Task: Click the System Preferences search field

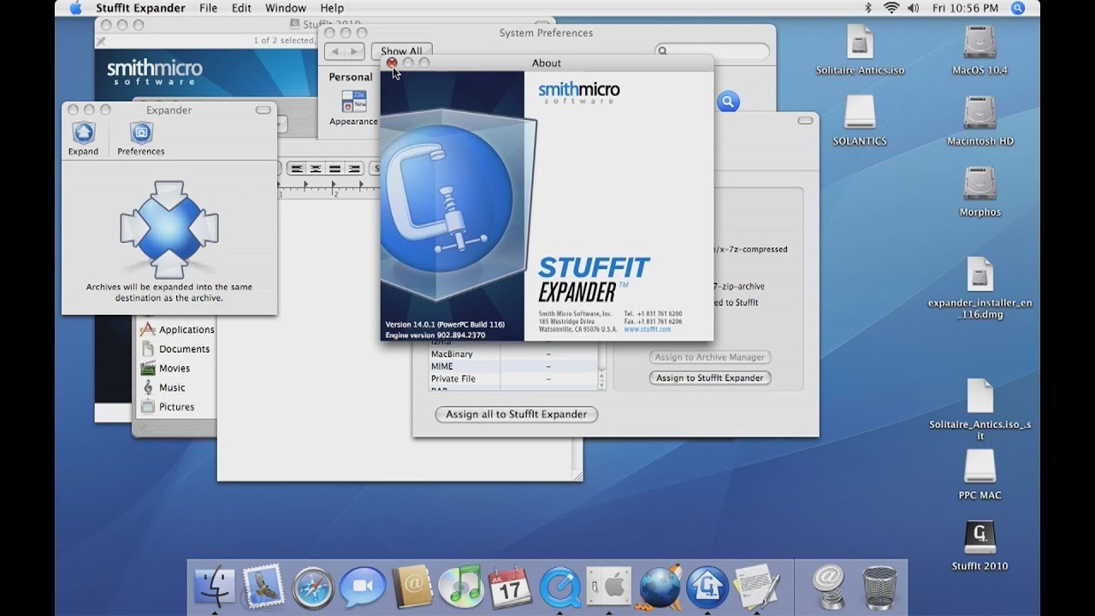Action: pos(712,51)
